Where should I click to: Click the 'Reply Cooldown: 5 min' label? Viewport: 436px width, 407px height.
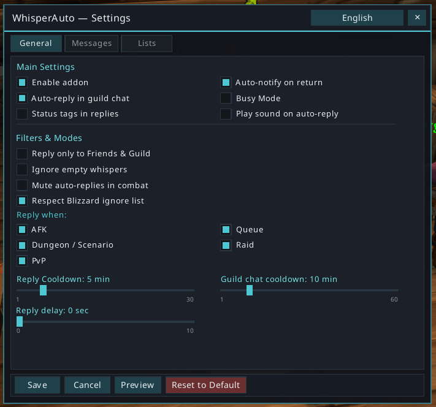point(63,279)
